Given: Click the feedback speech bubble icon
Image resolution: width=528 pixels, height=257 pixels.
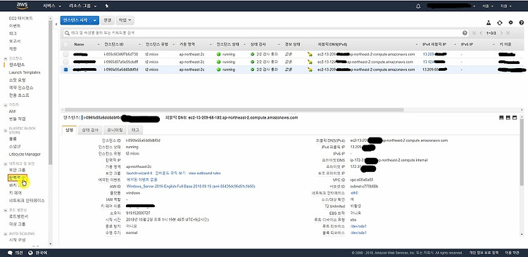Looking at the screenshot, I should (10, 253).
